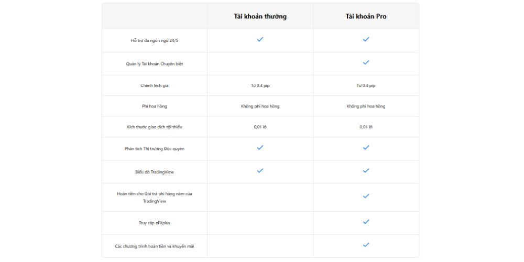Viewport: 524px width, 262px height.
Task: Click the Phí hoa hồng row label
Action: 155,106
